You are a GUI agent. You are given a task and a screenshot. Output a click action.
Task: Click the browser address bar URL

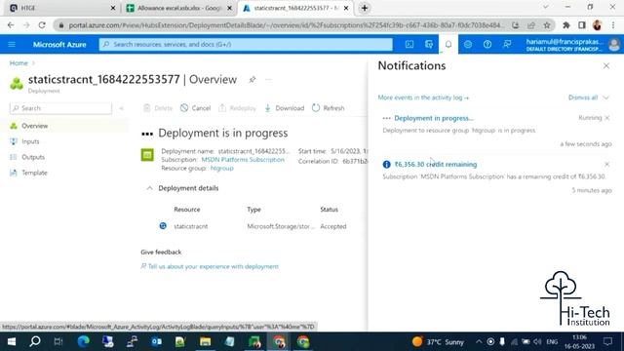pos(286,25)
